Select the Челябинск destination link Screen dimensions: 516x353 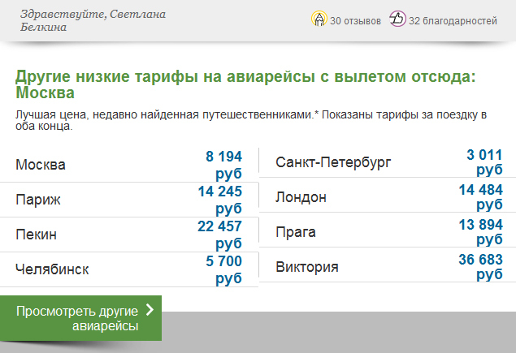(52, 269)
